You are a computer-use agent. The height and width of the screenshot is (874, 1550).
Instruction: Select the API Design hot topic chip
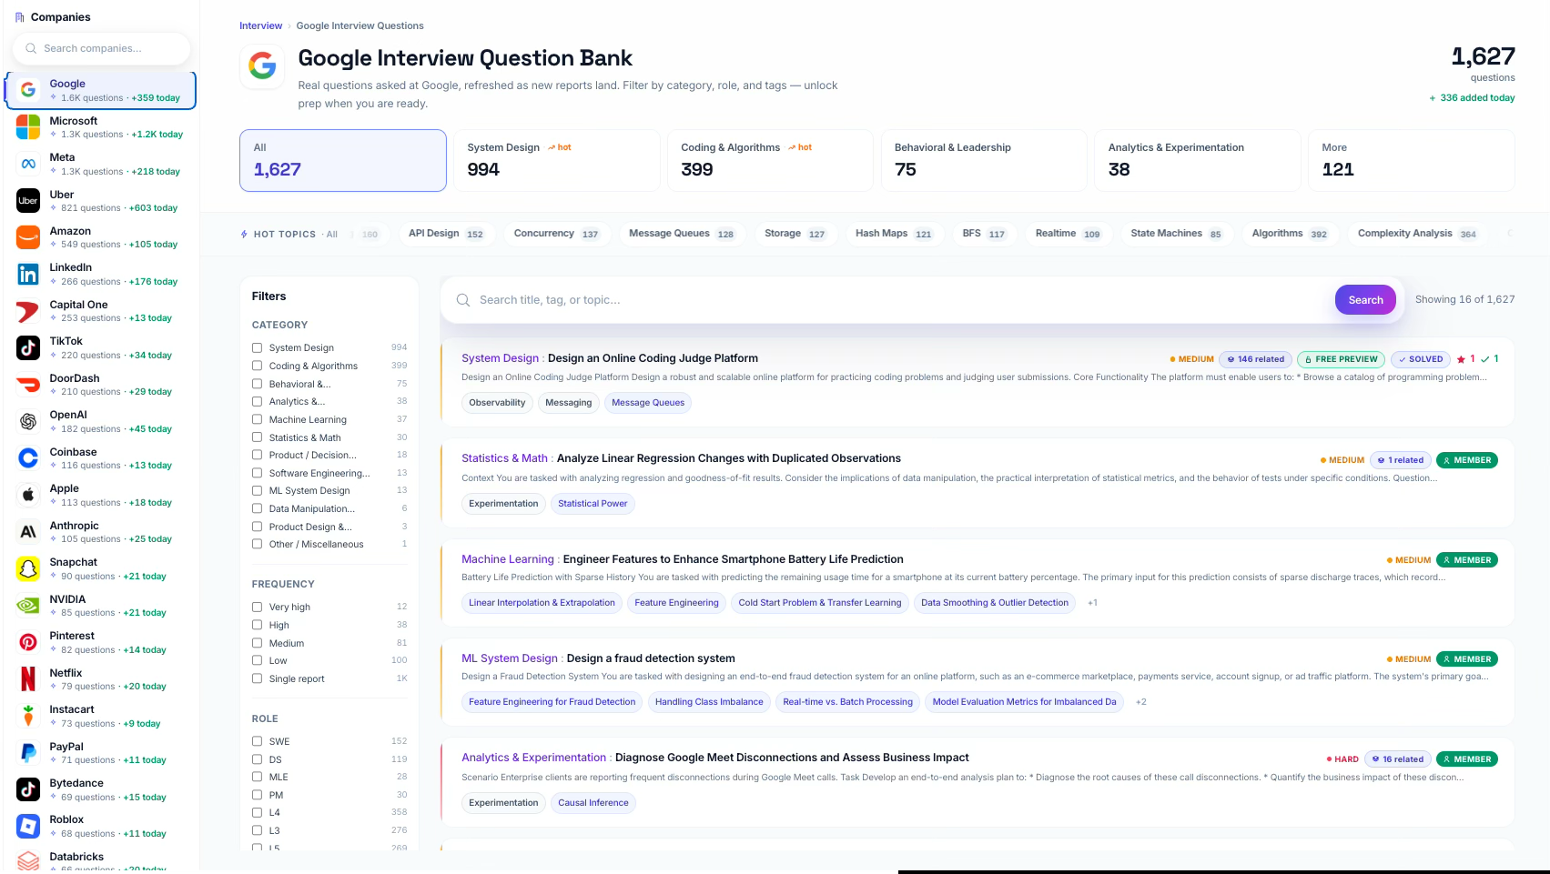tap(447, 234)
